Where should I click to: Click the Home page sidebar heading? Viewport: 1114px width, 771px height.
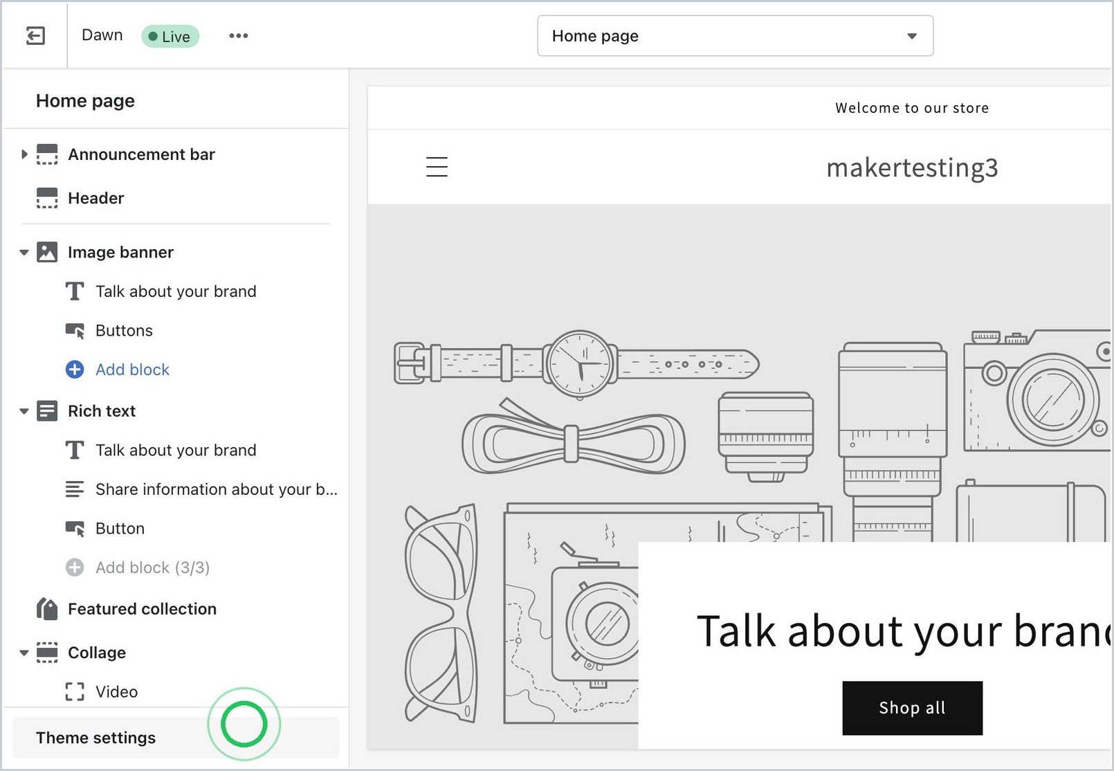(x=85, y=100)
